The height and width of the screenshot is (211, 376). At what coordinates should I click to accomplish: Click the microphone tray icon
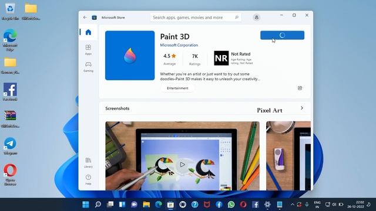point(307,205)
